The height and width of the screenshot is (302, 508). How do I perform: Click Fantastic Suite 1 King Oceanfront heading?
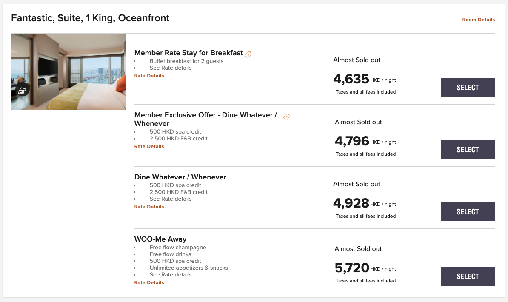90,18
